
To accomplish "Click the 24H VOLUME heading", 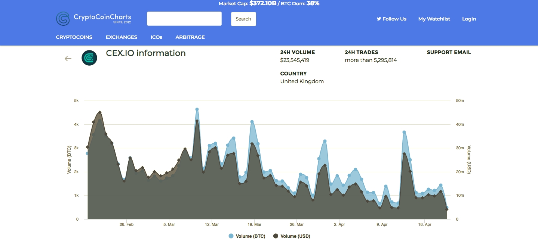I will [298, 52].
